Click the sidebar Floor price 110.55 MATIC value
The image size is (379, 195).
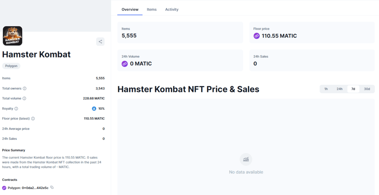coord(94,119)
